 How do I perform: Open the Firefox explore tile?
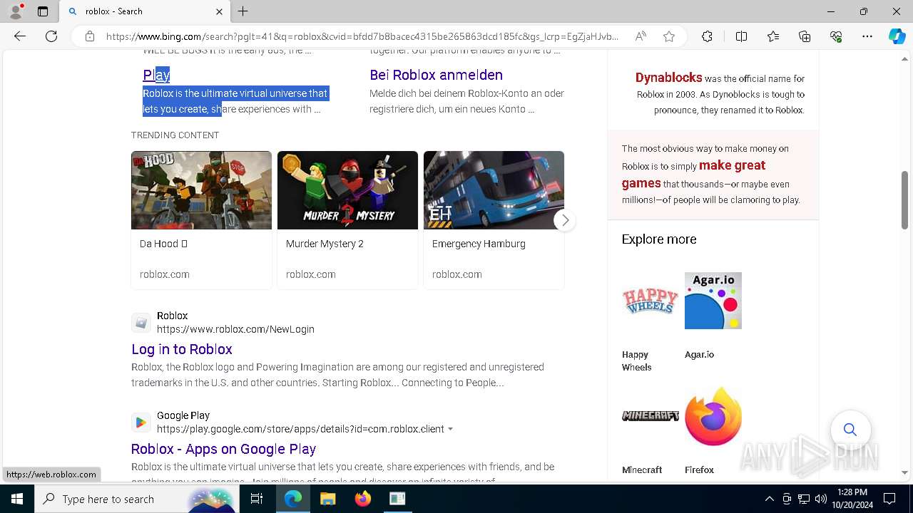point(713,431)
